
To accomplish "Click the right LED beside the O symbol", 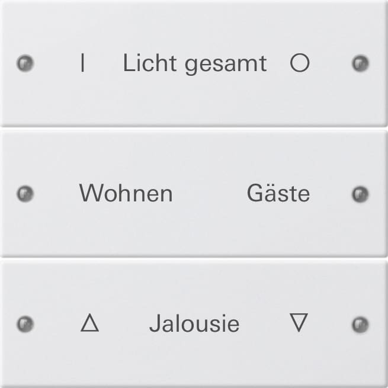I will click(360, 63).
